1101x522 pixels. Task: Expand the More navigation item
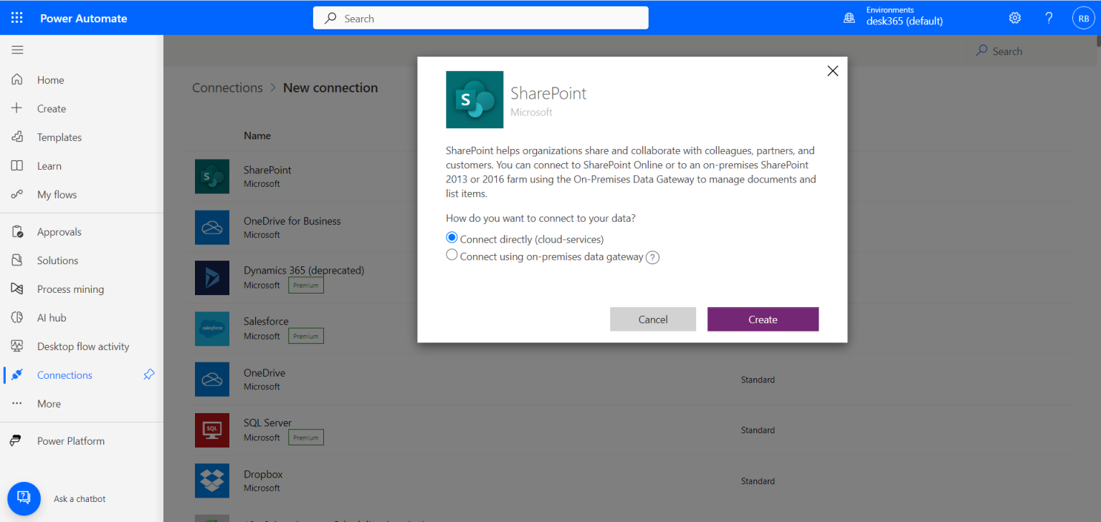[x=49, y=404]
